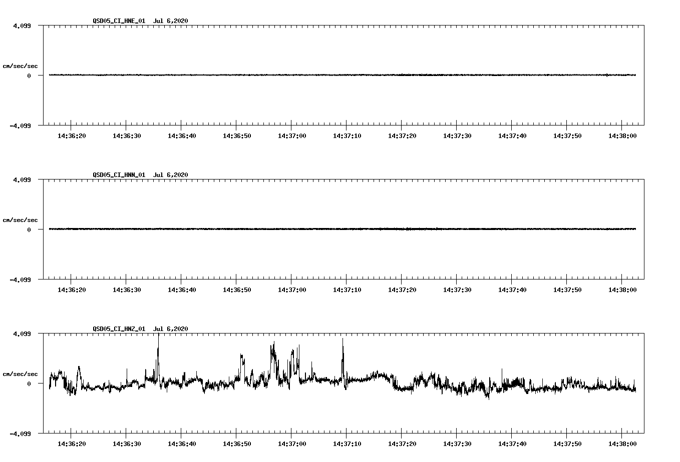
Task: Click 14:38:00 time label under HNE plot
Action: pyautogui.click(x=622, y=136)
